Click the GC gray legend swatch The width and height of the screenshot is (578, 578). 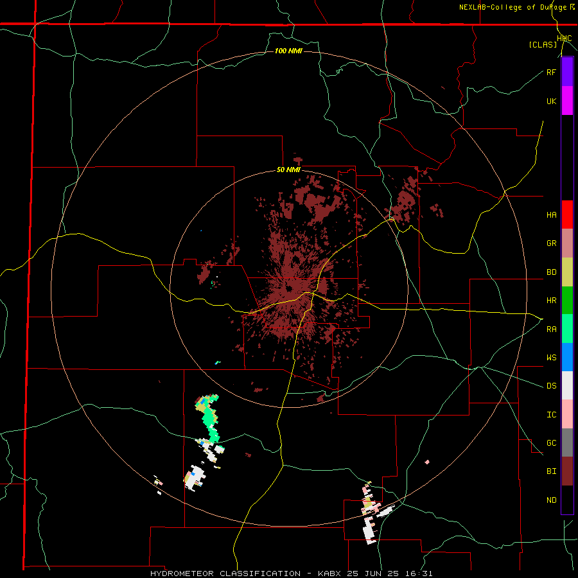tap(567, 442)
